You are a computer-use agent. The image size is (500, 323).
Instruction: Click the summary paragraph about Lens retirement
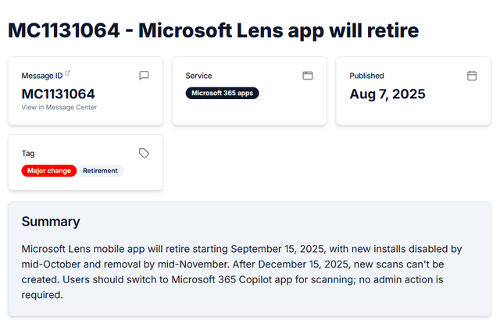242,272
